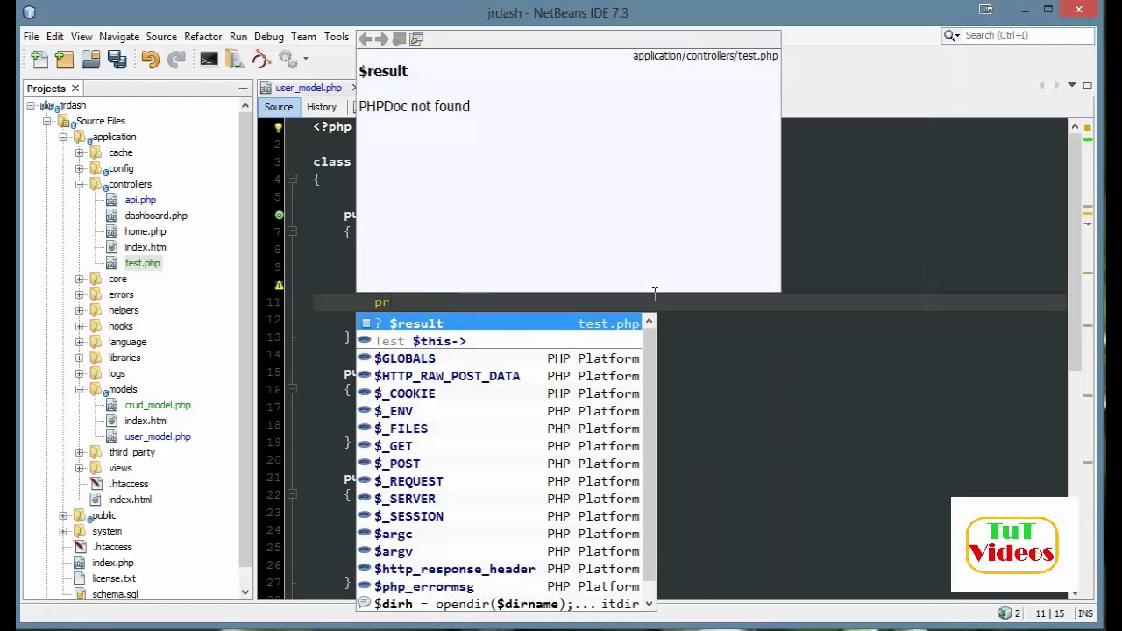Switch to Source view
Image resolution: width=1122 pixels, height=631 pixels.
click(x=279, y=107)
